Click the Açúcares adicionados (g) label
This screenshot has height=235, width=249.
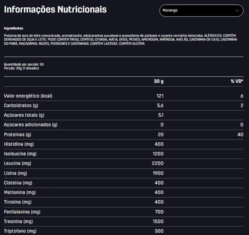(31, 125)
